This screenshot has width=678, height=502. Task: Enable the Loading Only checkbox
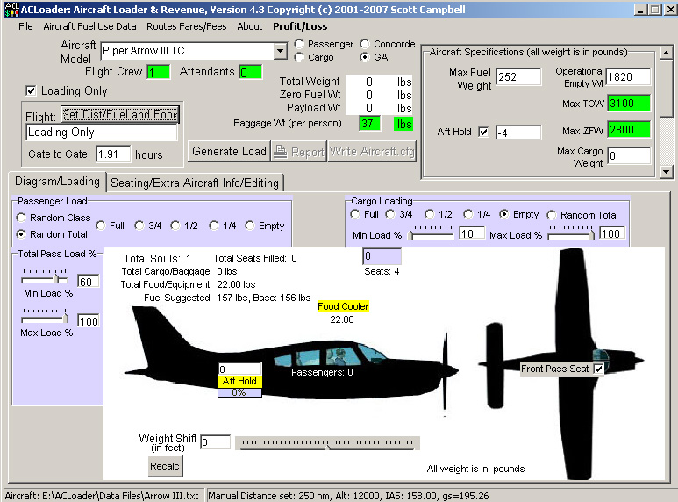(x=32, y=90)
